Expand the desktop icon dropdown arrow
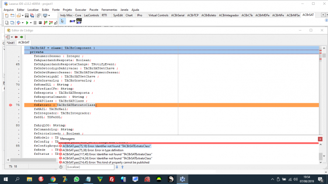The width and height of the screenshot is (328, 184). click(x=49, y=16)
